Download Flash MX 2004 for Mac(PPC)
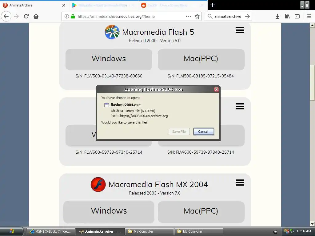The height and width of the screenshot is (236, 315). pos(201,212)
